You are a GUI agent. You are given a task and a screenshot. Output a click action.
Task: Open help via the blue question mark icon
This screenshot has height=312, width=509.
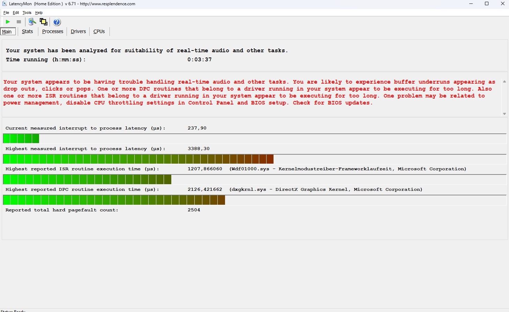[x=57, y=22]
